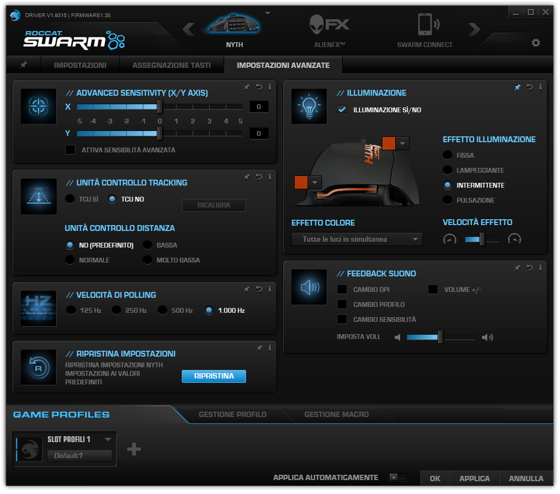
Task: Open Gestione Profilo tab
Action: pos(233,414)
